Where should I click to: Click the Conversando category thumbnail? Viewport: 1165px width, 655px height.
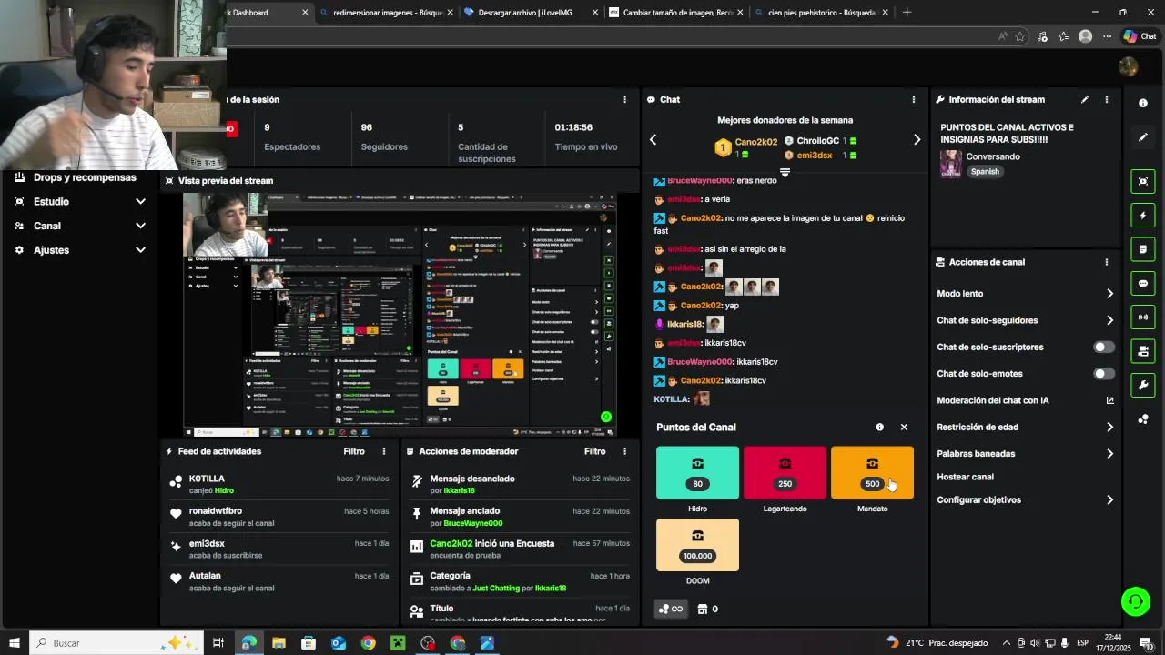pyautogui.click(x=951, y=164)
